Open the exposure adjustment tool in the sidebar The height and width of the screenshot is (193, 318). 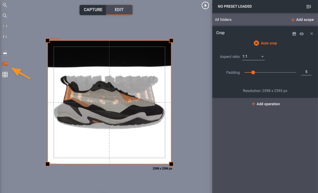[x=5, y=53]
